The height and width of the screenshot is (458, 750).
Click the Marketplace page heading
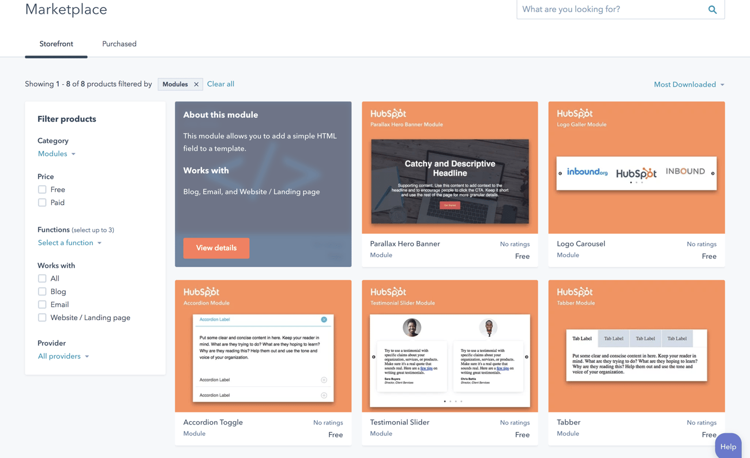click(x=66, y=9)
